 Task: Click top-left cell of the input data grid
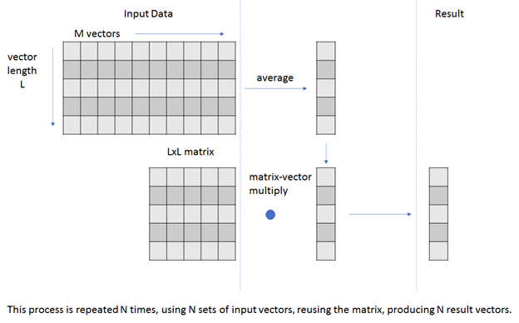pyautogui.click(x=72, y=51)
